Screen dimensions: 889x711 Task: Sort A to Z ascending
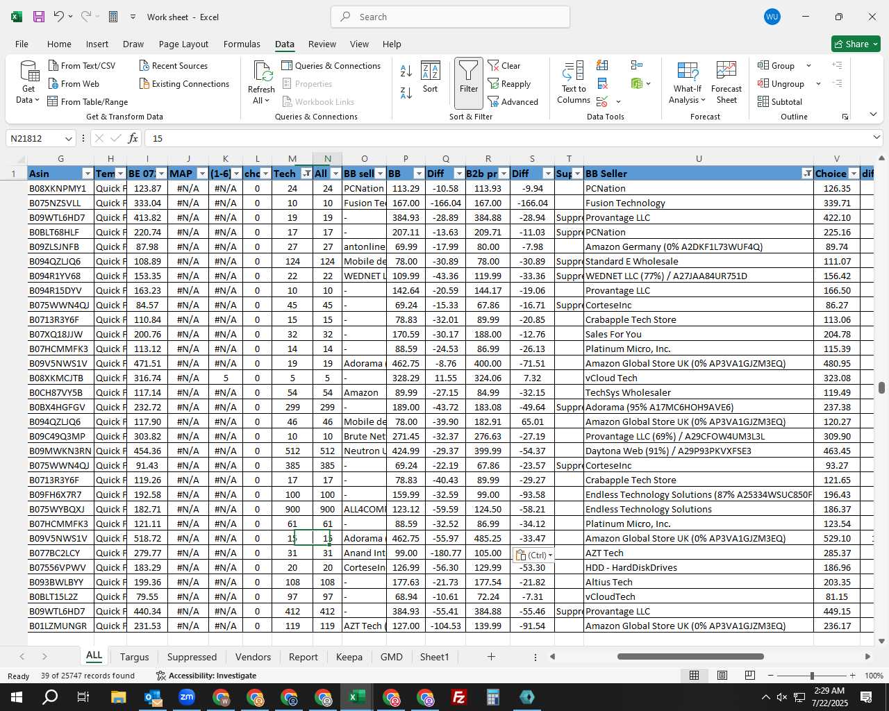click(x=406, y=71)
